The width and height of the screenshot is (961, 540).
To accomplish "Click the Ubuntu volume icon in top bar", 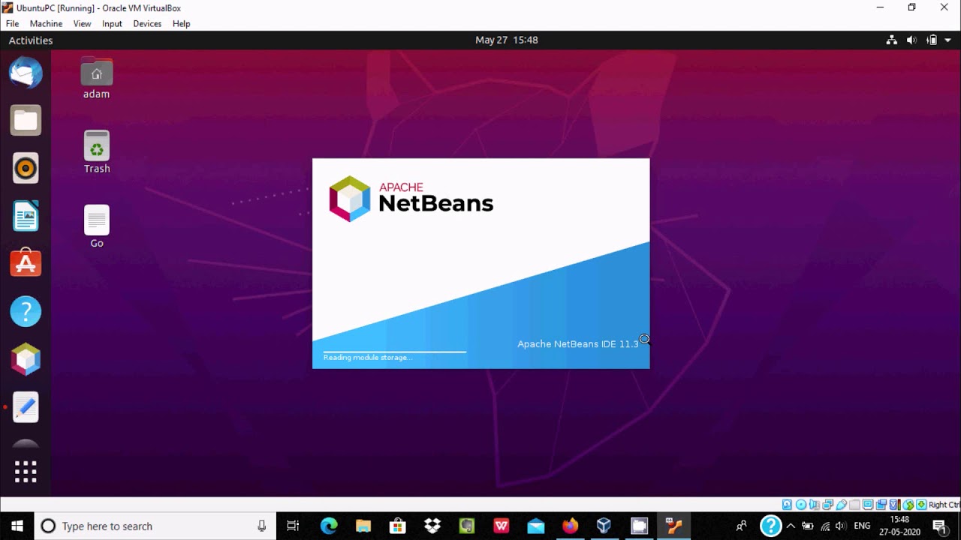I will pyautogui.click(x=911, y=40).
